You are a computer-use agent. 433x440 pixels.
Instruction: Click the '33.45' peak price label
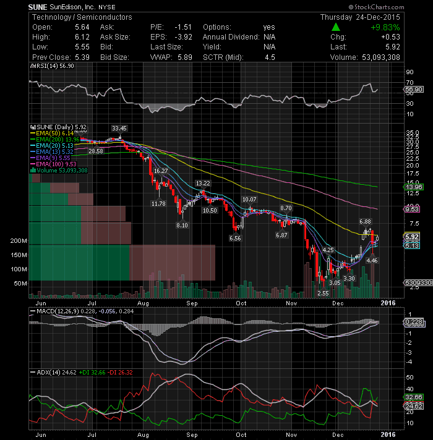(119, 129)
